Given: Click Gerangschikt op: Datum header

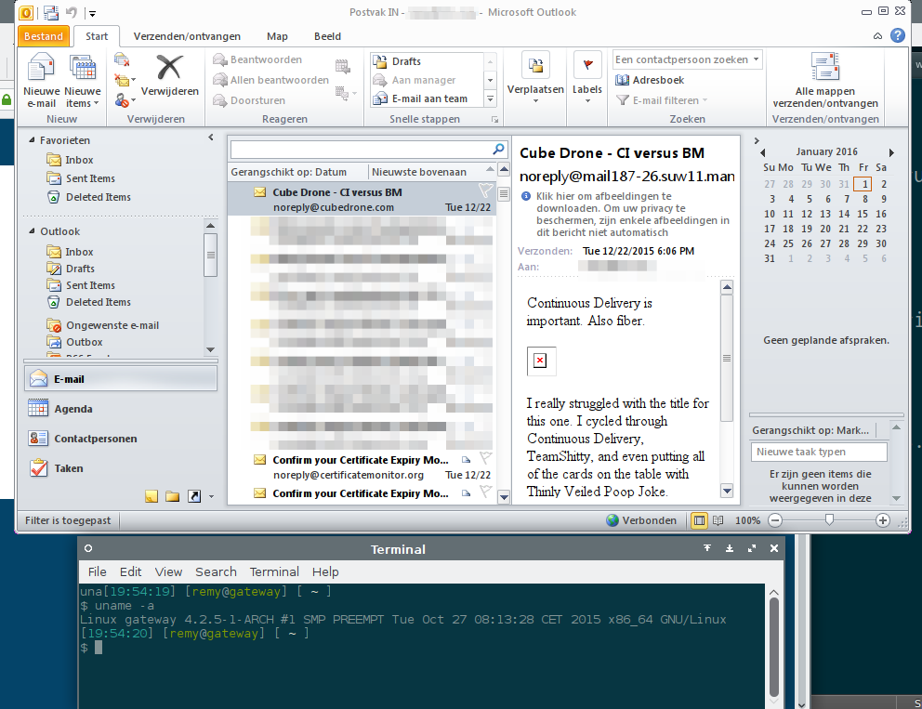Looking at the screenshot, I should 289,172.
